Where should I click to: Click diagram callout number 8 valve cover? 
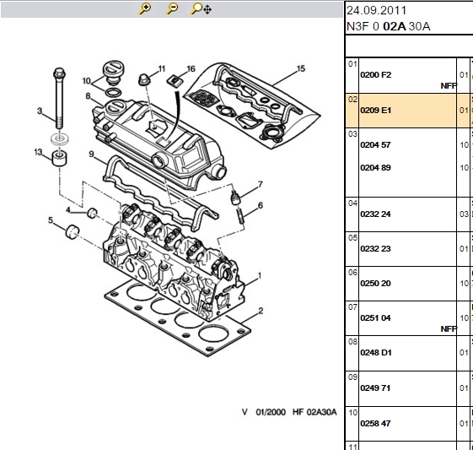coord(88,96)
